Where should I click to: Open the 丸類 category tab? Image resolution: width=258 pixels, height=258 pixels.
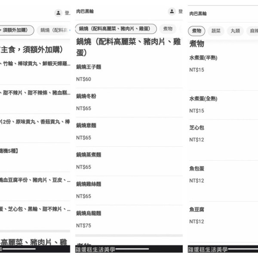[x=235, y=31]
